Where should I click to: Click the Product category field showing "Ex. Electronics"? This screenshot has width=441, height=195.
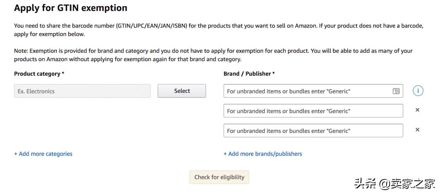pos(82,91)
